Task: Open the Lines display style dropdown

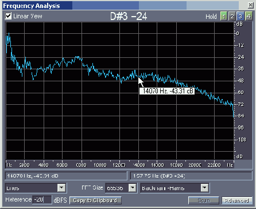Action: pos(61,188)
